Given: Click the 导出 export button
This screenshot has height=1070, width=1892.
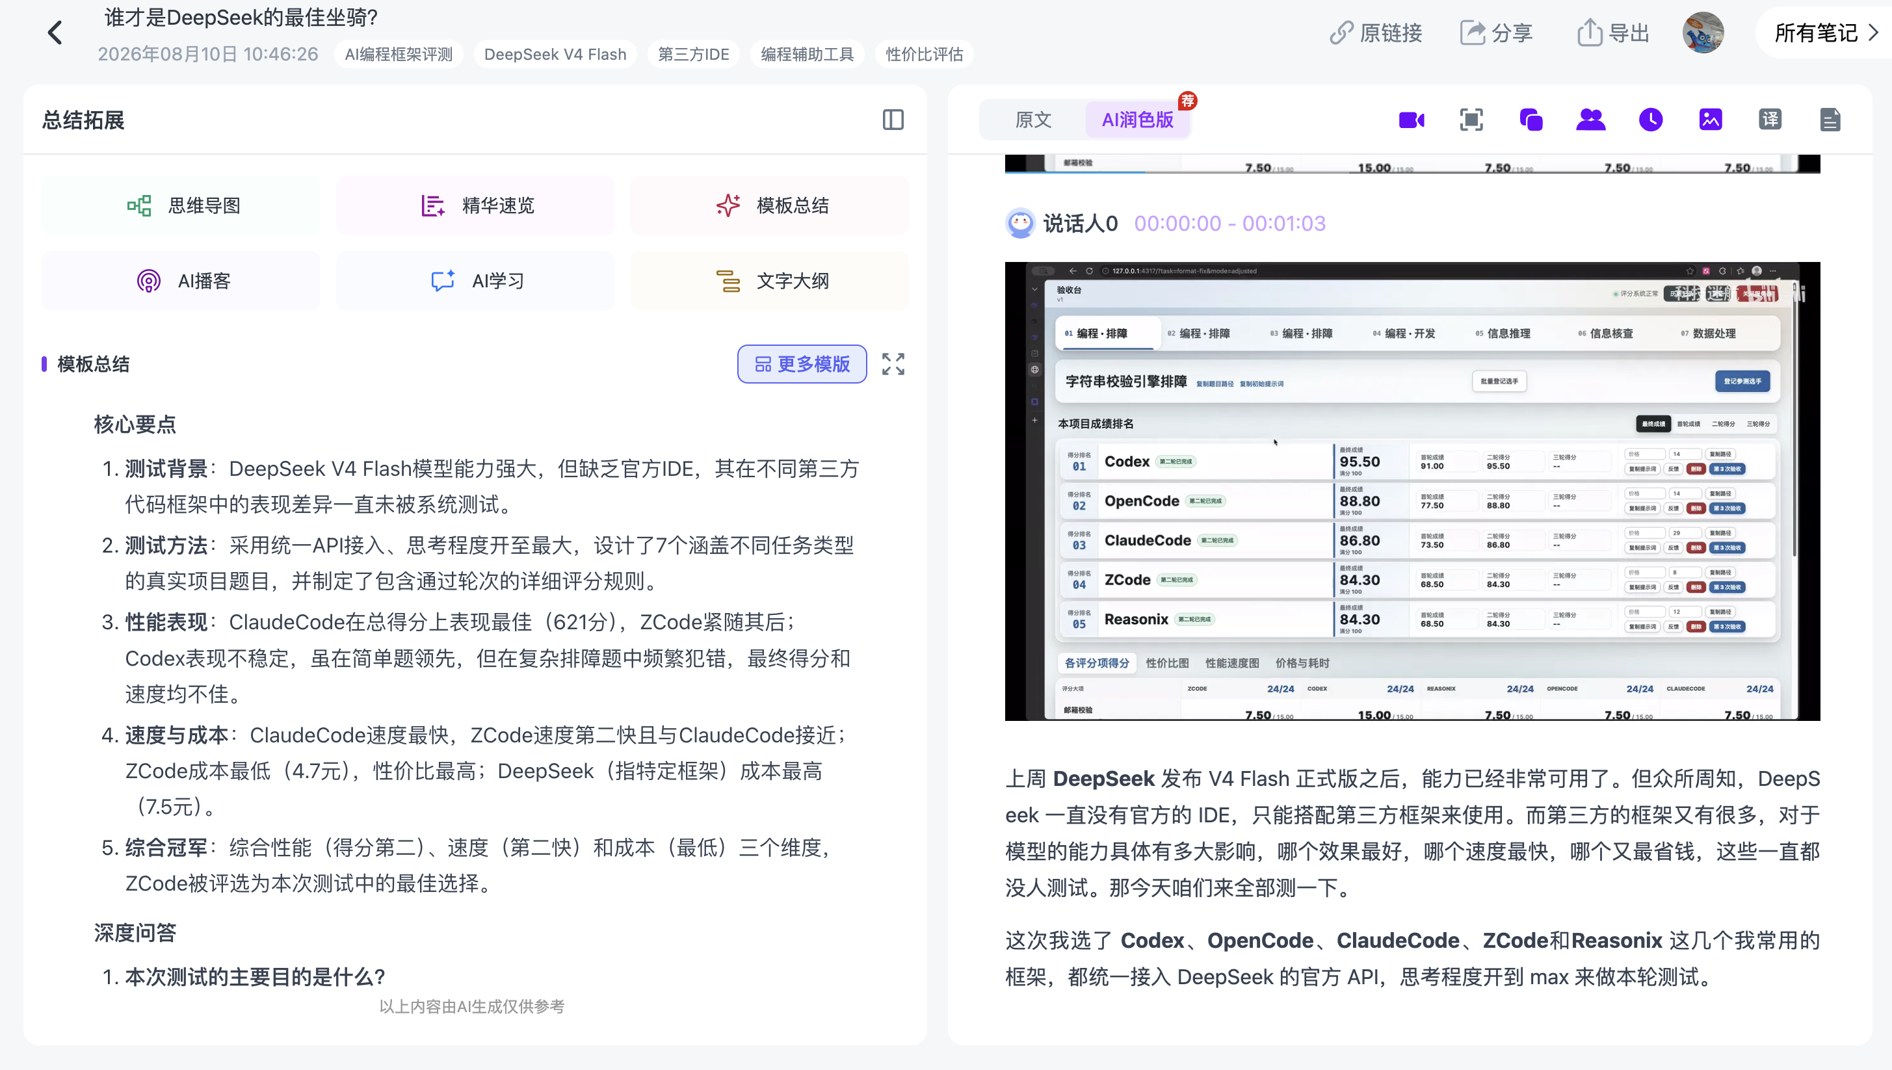Looking at the screenshot, I should pyautogui.click(x=1612, y=33).
